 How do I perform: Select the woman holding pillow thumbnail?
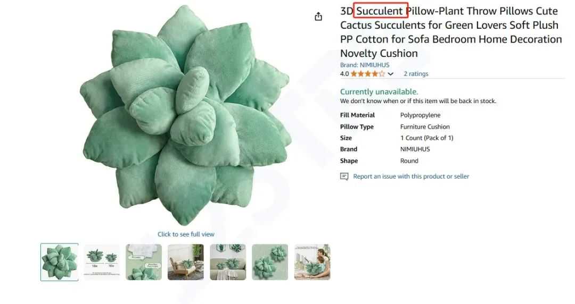pos(312,262)
